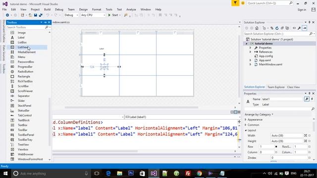Expand the References node
Viewport: 317px width, 178px height.
pos(250,52)
